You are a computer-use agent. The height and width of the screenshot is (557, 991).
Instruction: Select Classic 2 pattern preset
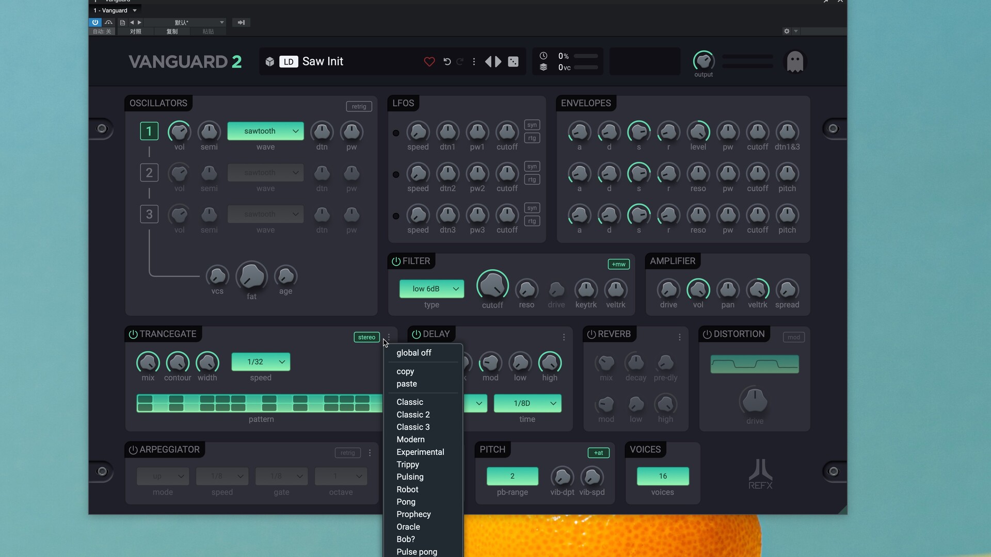pos(413,415)
